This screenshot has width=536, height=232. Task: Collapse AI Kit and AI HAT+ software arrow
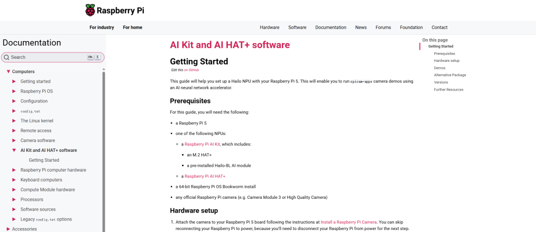pyautogui.click(x=14, y=150)
